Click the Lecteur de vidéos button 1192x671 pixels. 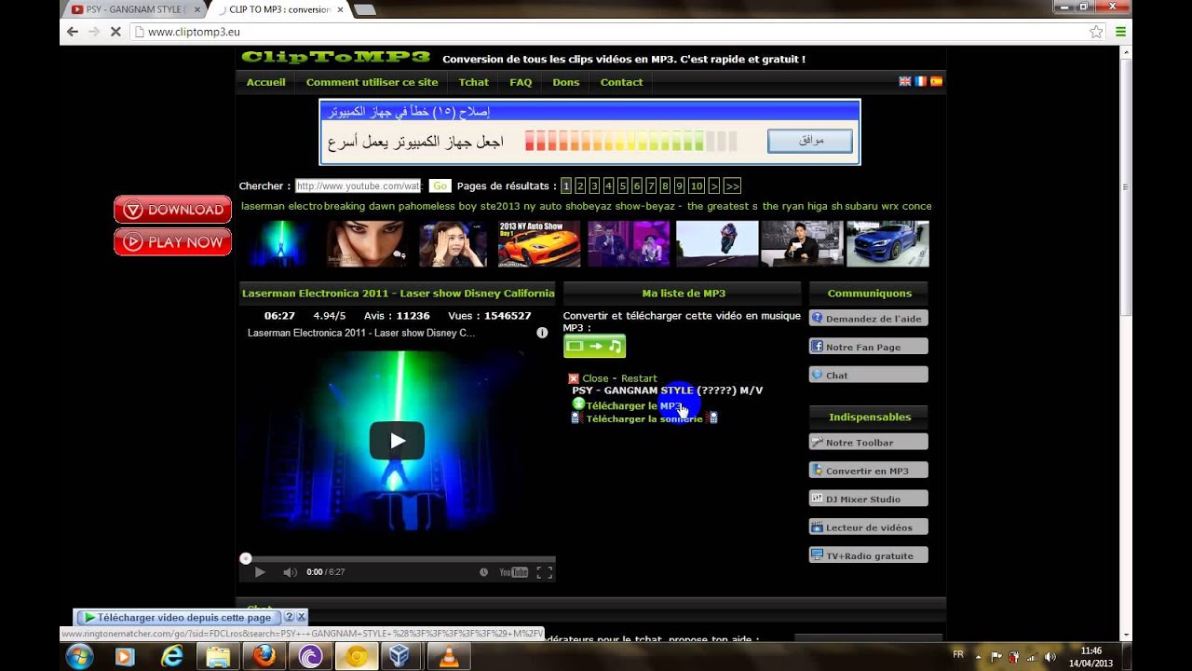(x=868, y=527)
